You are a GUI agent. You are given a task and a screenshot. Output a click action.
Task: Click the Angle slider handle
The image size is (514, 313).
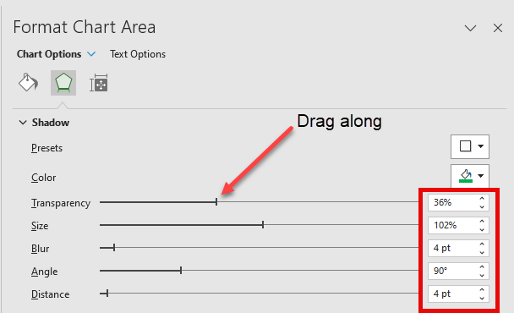click(181, 271)
